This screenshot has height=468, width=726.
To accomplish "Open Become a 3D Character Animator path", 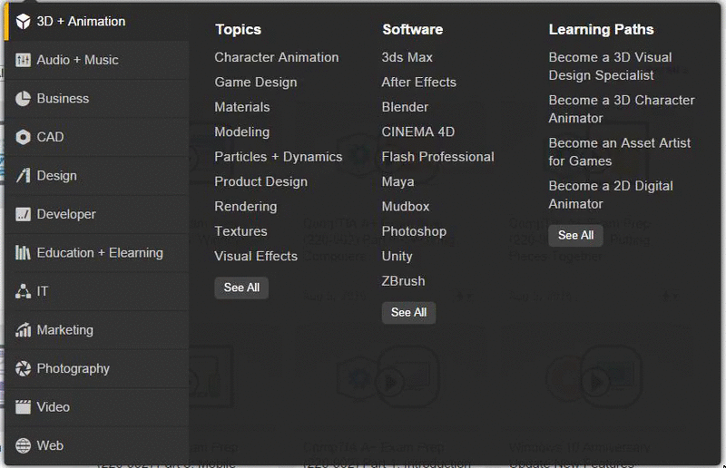I will pos(622,109).
